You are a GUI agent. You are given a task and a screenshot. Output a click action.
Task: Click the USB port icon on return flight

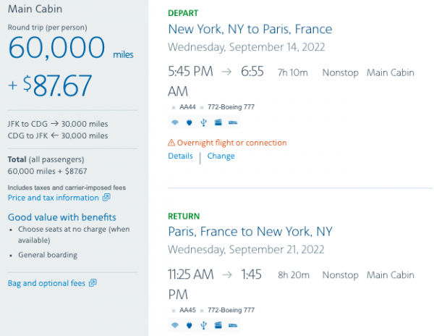pyautogui.click(x=203, y=324)
